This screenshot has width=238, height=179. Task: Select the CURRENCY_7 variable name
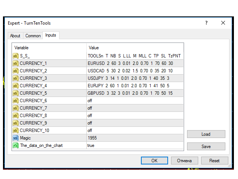coord(33,108)
